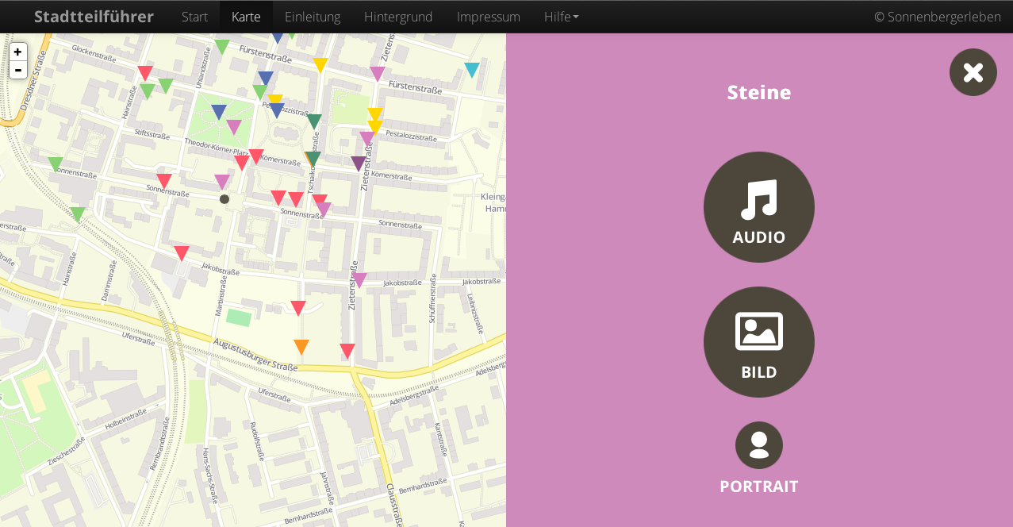The image size is (1013, 527).
Task: Click the pink marker on Jakobstraße
Action: pos(359,279)
